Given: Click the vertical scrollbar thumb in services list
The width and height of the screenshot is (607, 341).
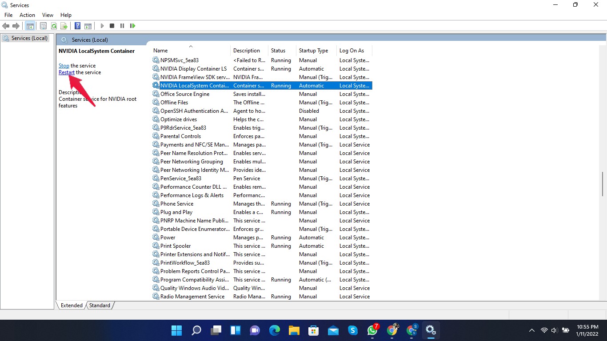Looking at the screenshot, I should (603, 183).
